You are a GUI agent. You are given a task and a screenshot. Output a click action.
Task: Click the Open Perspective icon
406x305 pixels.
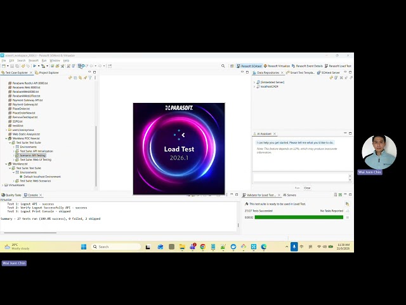tap(232, 66)
